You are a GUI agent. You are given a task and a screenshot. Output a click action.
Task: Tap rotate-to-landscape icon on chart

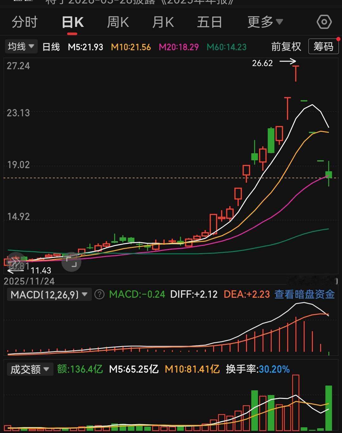pos(71,262)
